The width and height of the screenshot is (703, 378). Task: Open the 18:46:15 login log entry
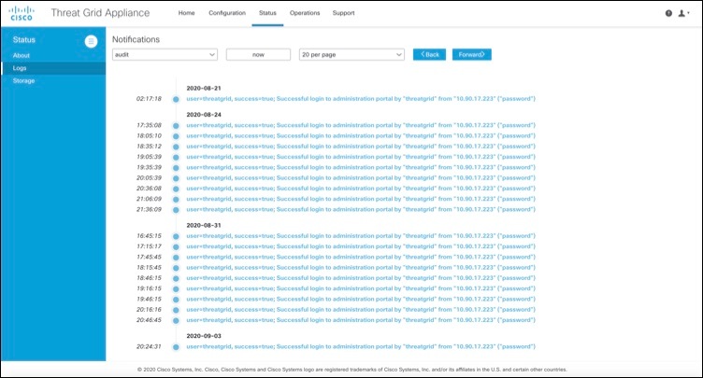[361, 278]
